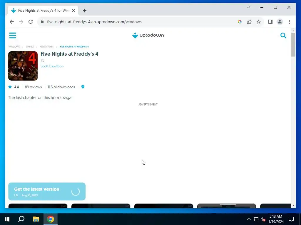Click the address bar URL
Screen dimensions: 301x225
click(x=94, y=22)
